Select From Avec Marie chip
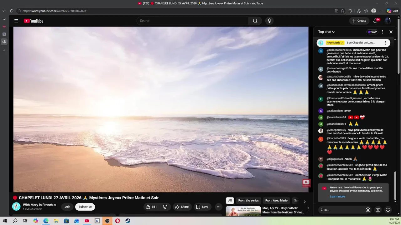 tap(276, 200)
